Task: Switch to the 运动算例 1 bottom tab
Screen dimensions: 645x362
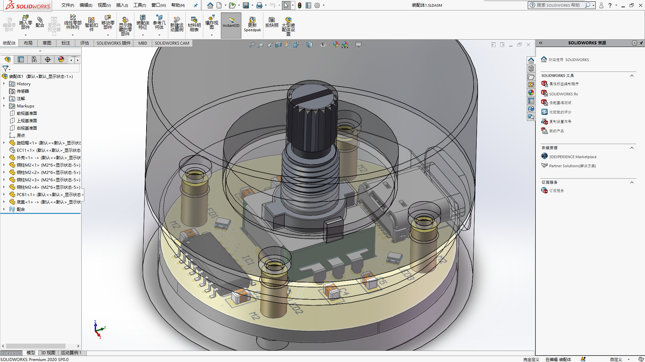Action: 71,353
